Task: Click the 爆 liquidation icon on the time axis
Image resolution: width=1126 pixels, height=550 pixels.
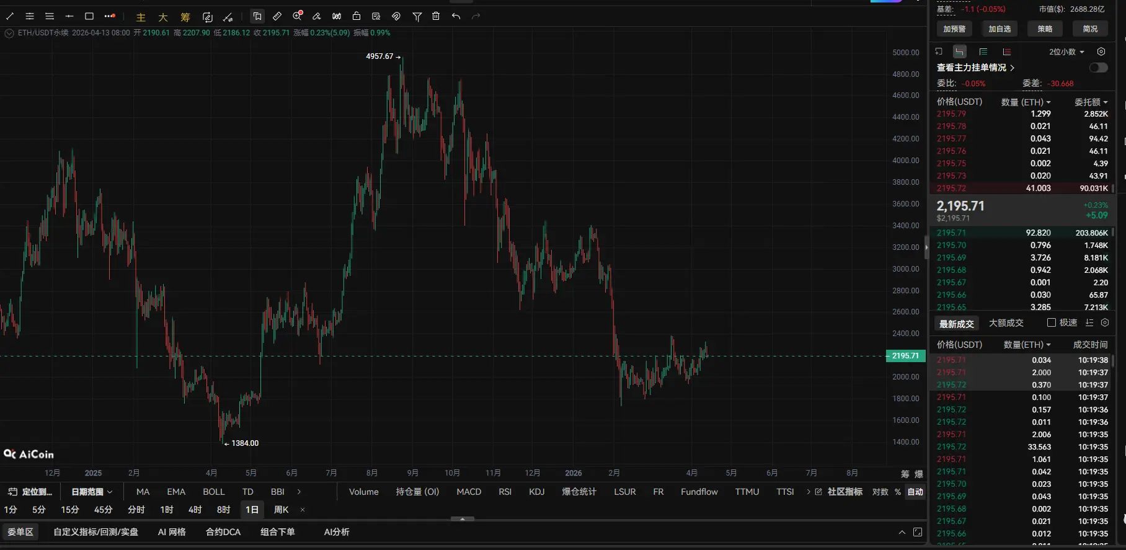Action: [919, 474]
